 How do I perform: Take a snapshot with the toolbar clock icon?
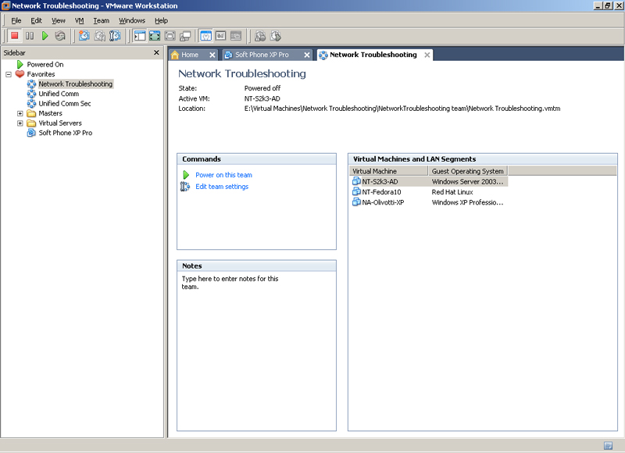coord(84,36)
